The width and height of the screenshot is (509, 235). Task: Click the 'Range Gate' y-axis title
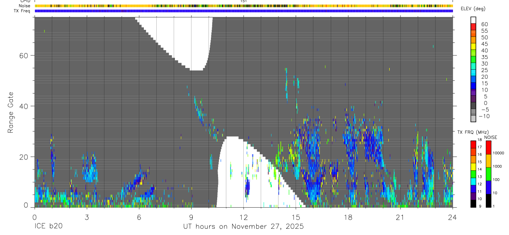click(x=10, y=112)
